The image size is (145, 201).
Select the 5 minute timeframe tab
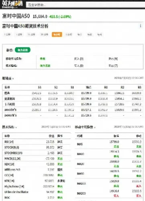[19, 35]
